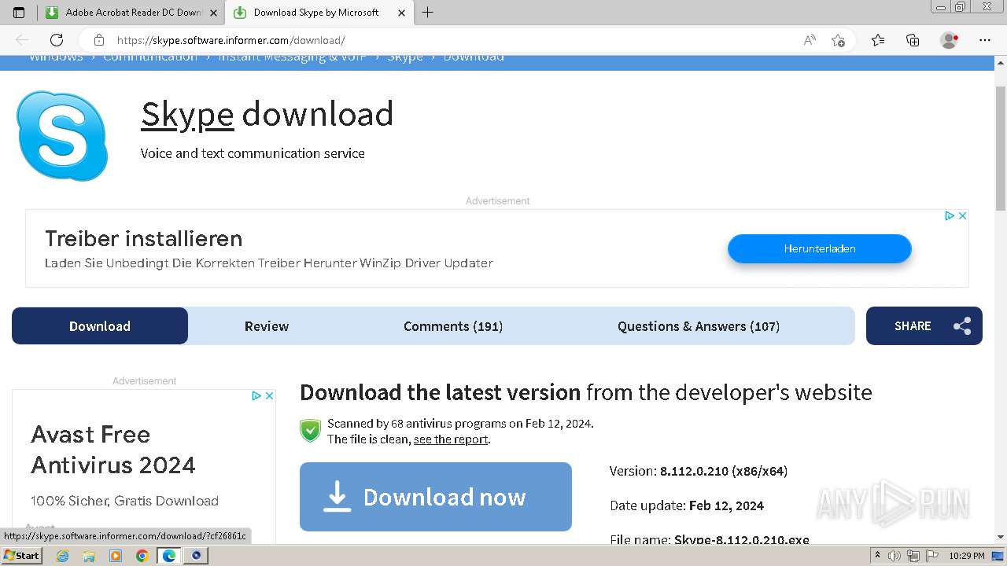Click the Skype logo image
This screenshot has height=566, width=1007.
(x=62, y=135)
